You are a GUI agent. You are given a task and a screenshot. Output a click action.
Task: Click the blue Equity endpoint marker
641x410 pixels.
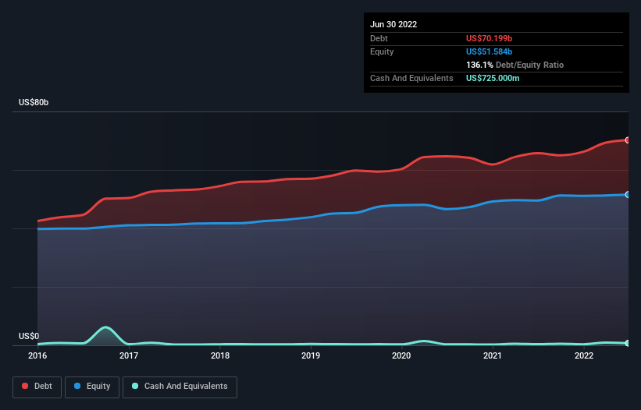coord(628,195)
